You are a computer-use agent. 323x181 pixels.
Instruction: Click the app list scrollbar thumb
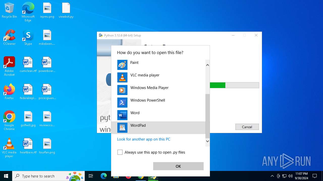[207, 116]
